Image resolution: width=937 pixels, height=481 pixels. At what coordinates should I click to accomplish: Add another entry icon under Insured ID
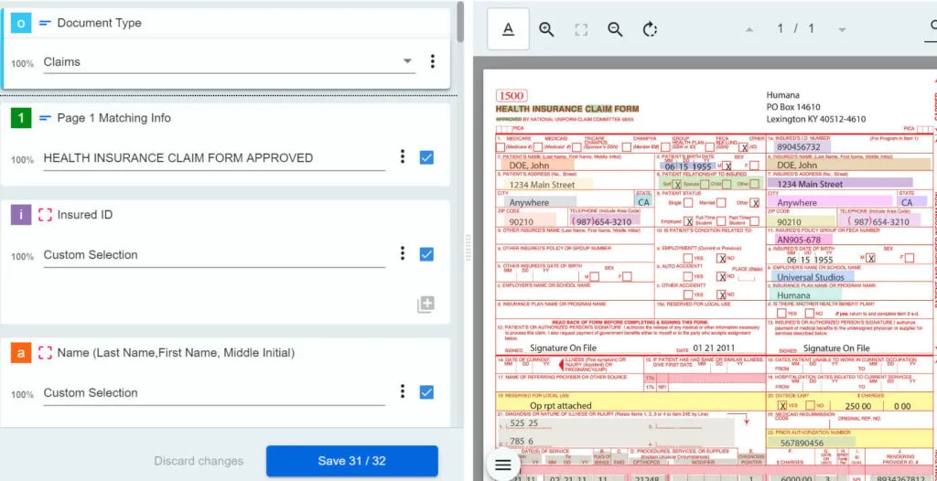tap(425, 305)
